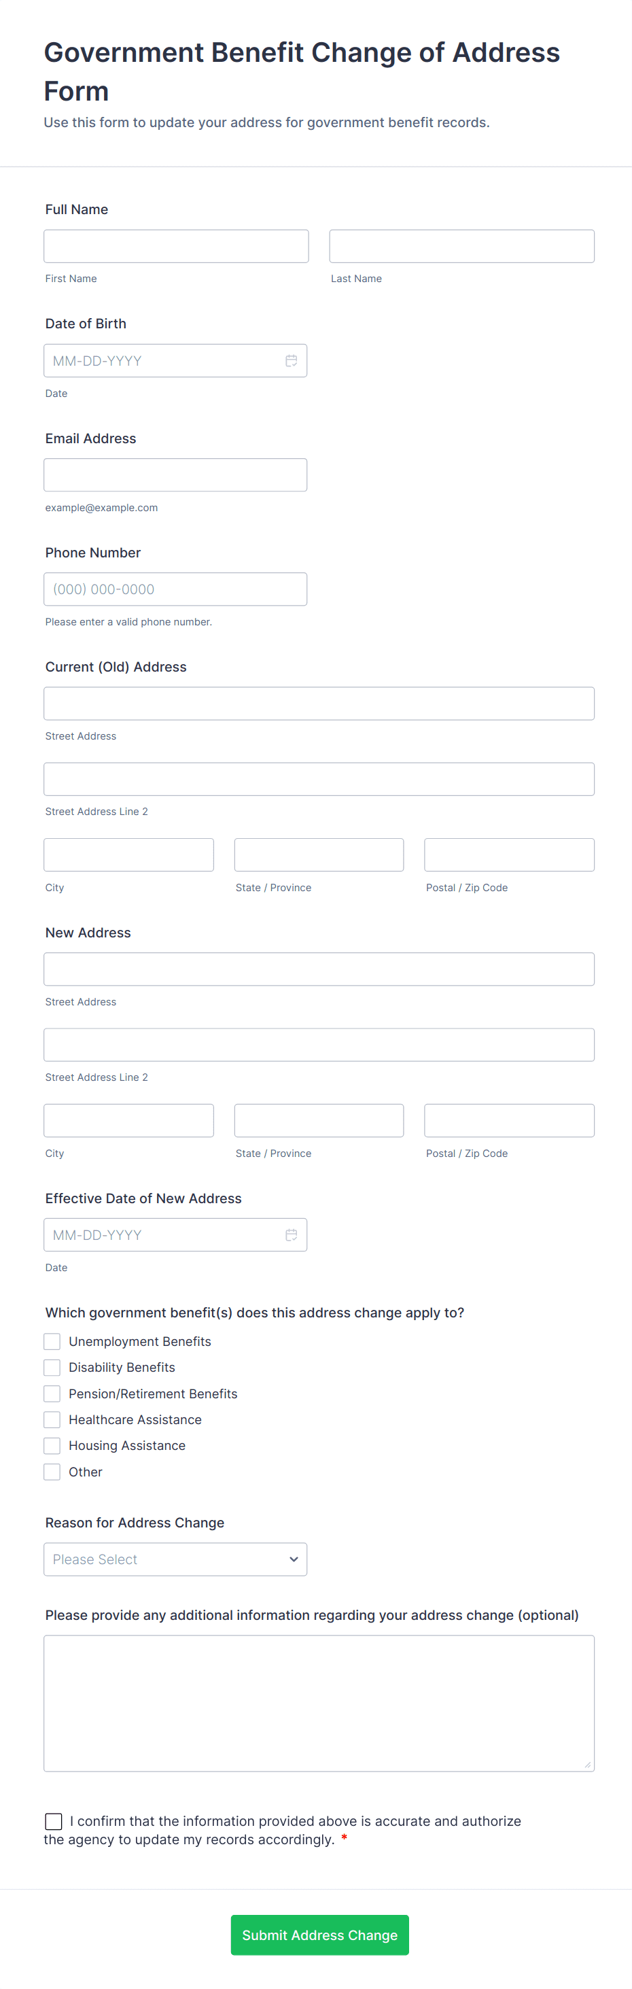632x1989 pixels.
Task: Tick the Healthcare Assistance checkbox
Action: pos(52,1419)
